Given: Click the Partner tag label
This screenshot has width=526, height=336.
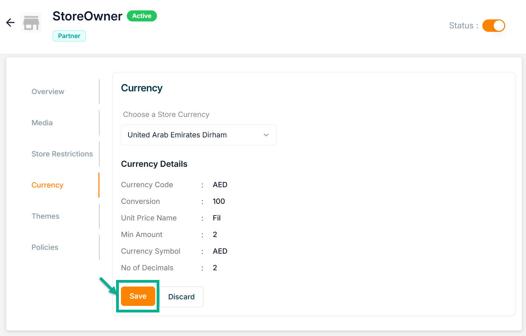Looking at the screenshot, I should click(x=69, y=36).
